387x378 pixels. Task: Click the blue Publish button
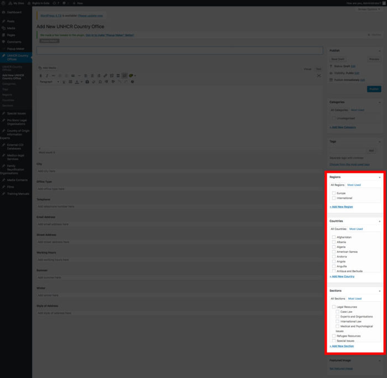(x=374, y=89)
